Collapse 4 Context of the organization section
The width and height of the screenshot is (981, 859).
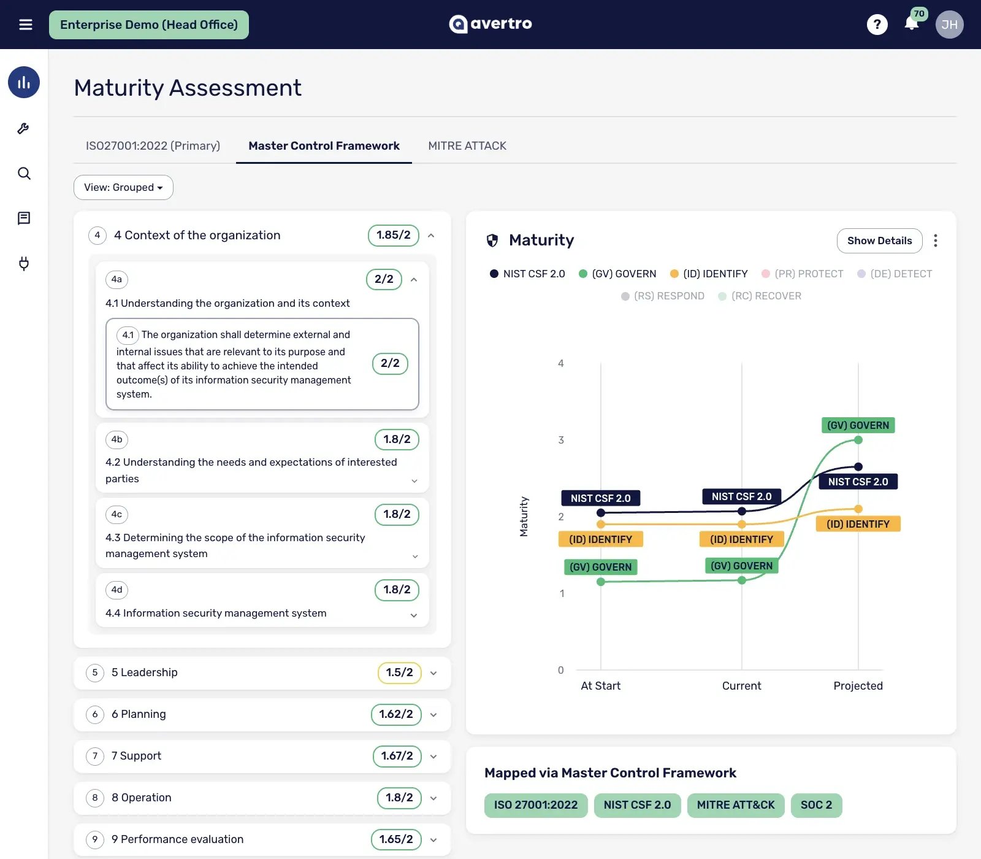431,236
